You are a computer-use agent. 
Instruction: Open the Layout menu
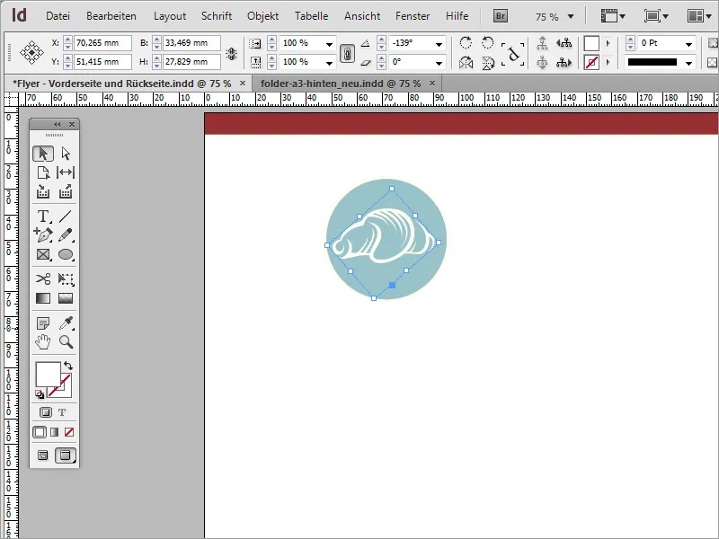click(x=170, y=16)
